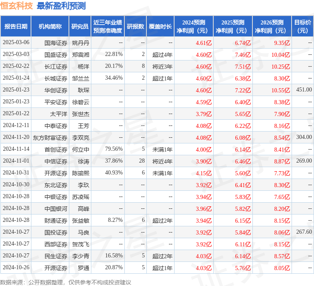Viewport: 314px width, 286px height.
Task: Select 东方财富证券 institution cell
Action: point(50,138)
